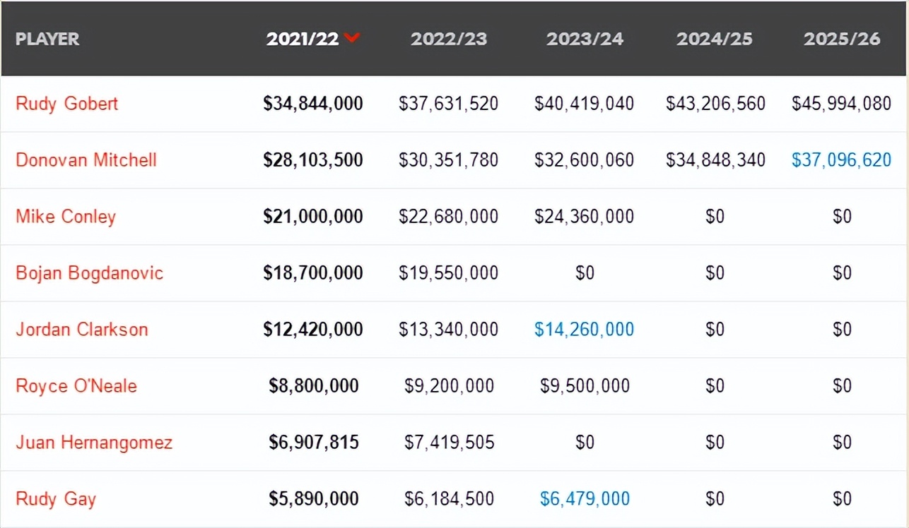Viewport: 909px width, 528px height.
Task: Sort by the 2023/24 column header
Action: (x=585, y=38)
